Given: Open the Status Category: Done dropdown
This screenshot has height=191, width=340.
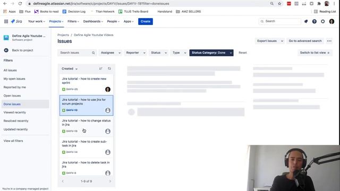Looking at the screenshot, I should pyautogui.click(x=211, y=53).
